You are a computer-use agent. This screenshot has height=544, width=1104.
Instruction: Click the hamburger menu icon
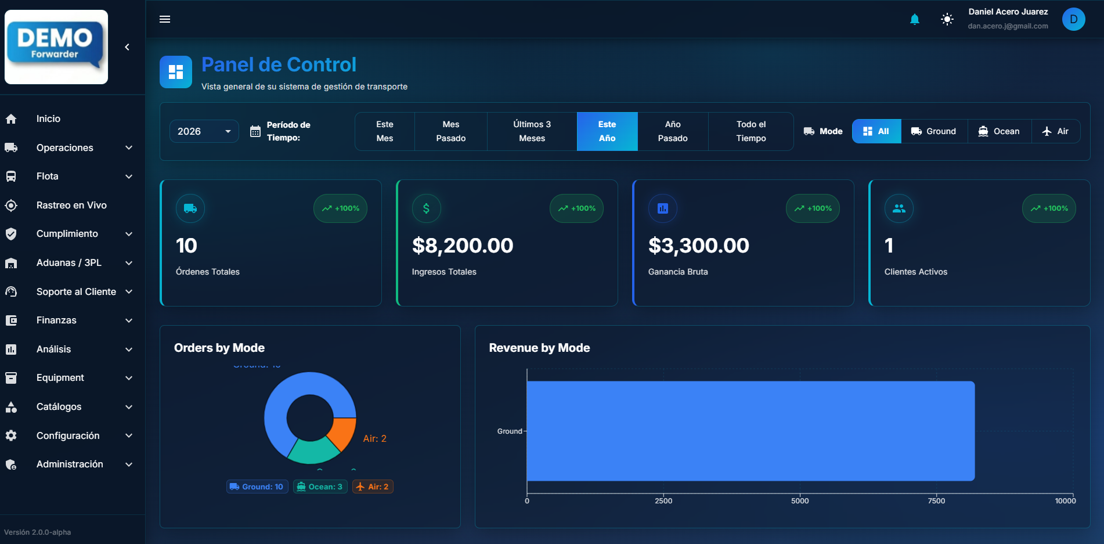(165, 19)
